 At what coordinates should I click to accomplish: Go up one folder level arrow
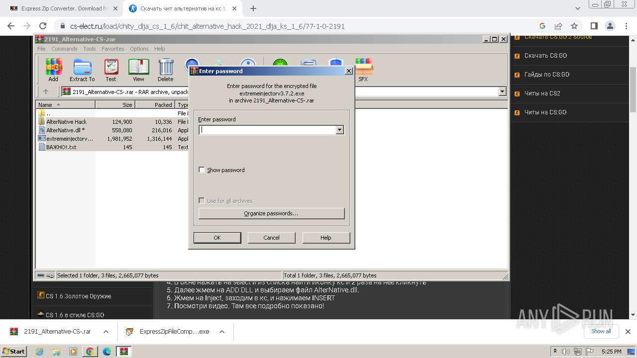46,91
